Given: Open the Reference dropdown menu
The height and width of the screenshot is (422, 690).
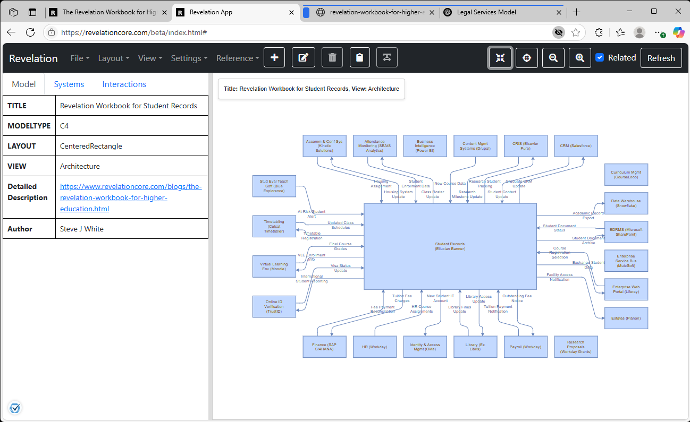Looking at the screenshot, I should click(237, 58).
